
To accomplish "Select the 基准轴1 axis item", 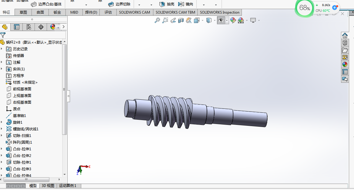I will 16,115.
